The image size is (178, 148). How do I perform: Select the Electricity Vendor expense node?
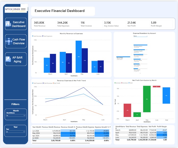click(x=140, y=60)
